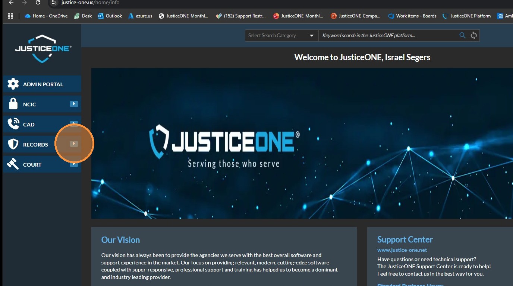Image resolution: width=513 pixels, height=286 pixels.
Task: Open the Home - OneDrive bookmark
Action: pyautogui.click(x=46, y=16)
